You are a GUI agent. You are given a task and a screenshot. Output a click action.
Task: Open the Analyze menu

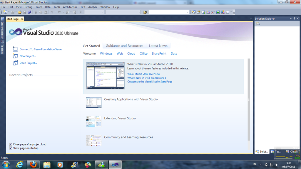93,7
